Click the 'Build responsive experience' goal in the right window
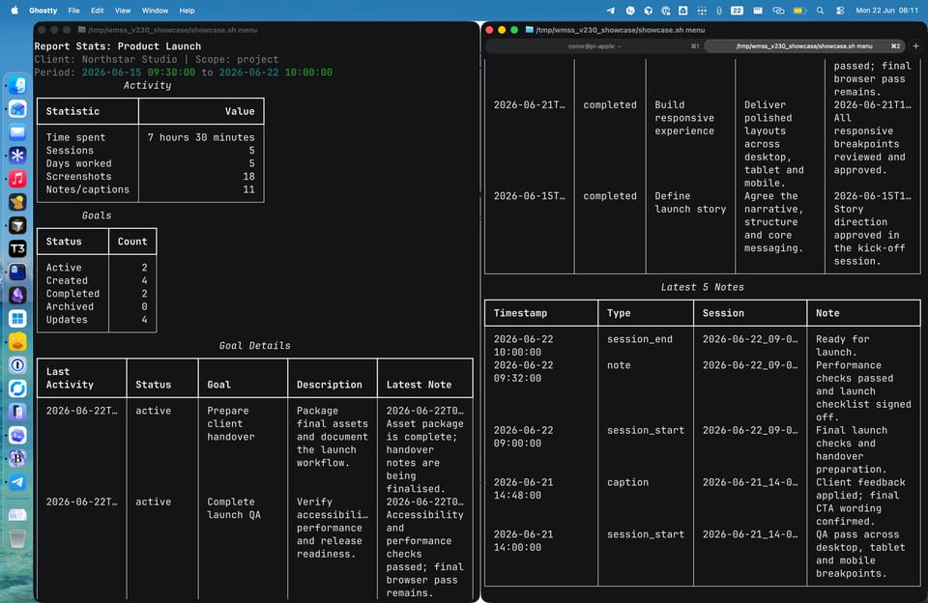Screen dimensions: 928x603 tap(684, 118)
